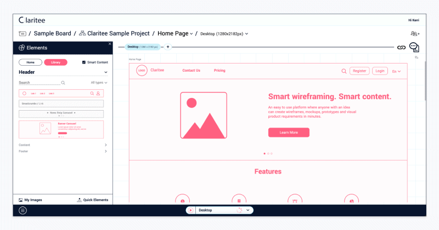Switch to the Library tab in Elements
Screen dimensions: 439x230
click(x=55, y=62)
